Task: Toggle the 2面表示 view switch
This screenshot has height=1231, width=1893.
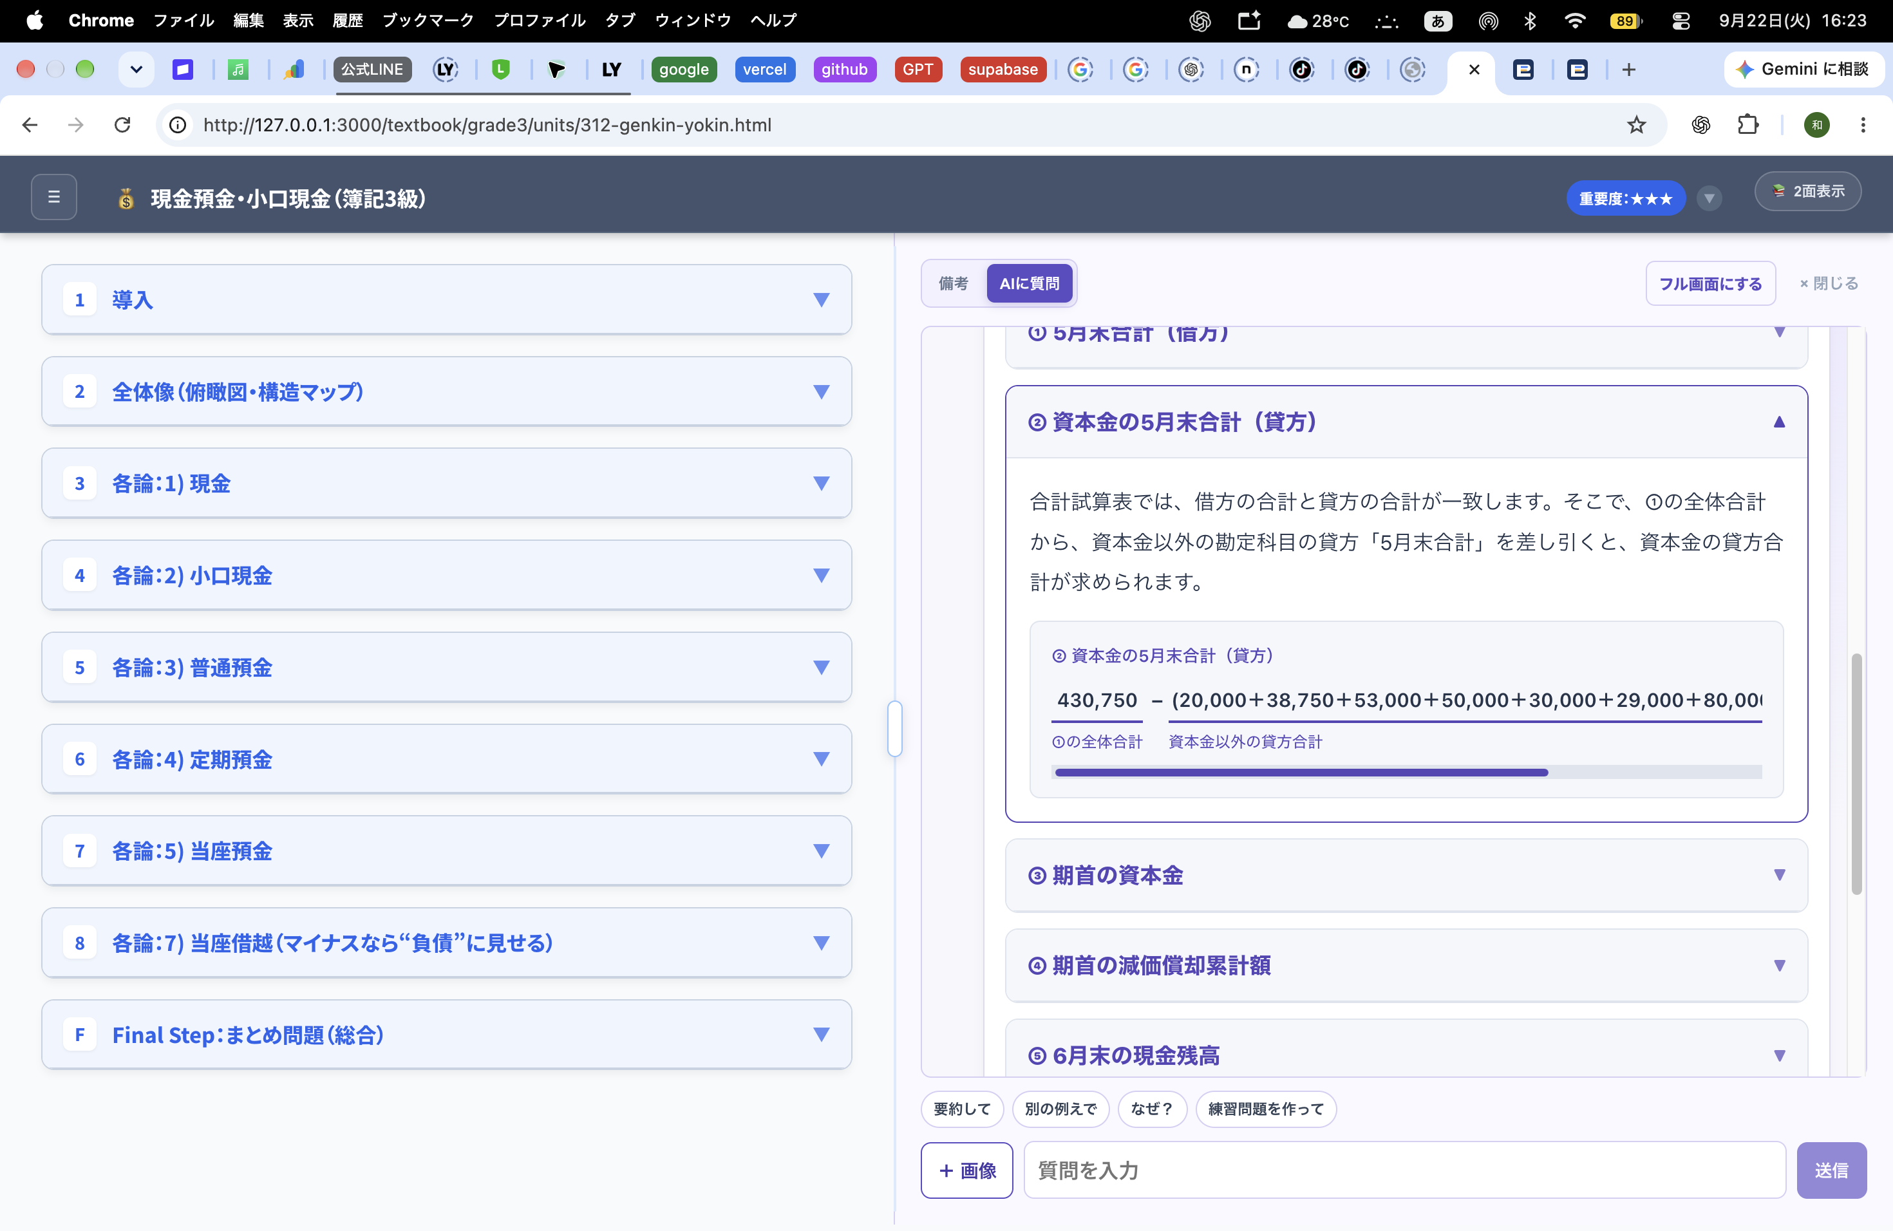Action: [1807, 192]
